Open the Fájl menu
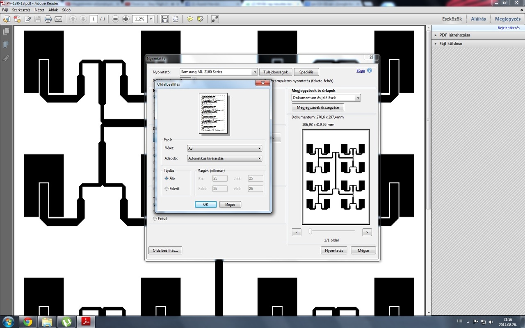The height and width of the screenshot is (328, 525). tap(5, 9)
